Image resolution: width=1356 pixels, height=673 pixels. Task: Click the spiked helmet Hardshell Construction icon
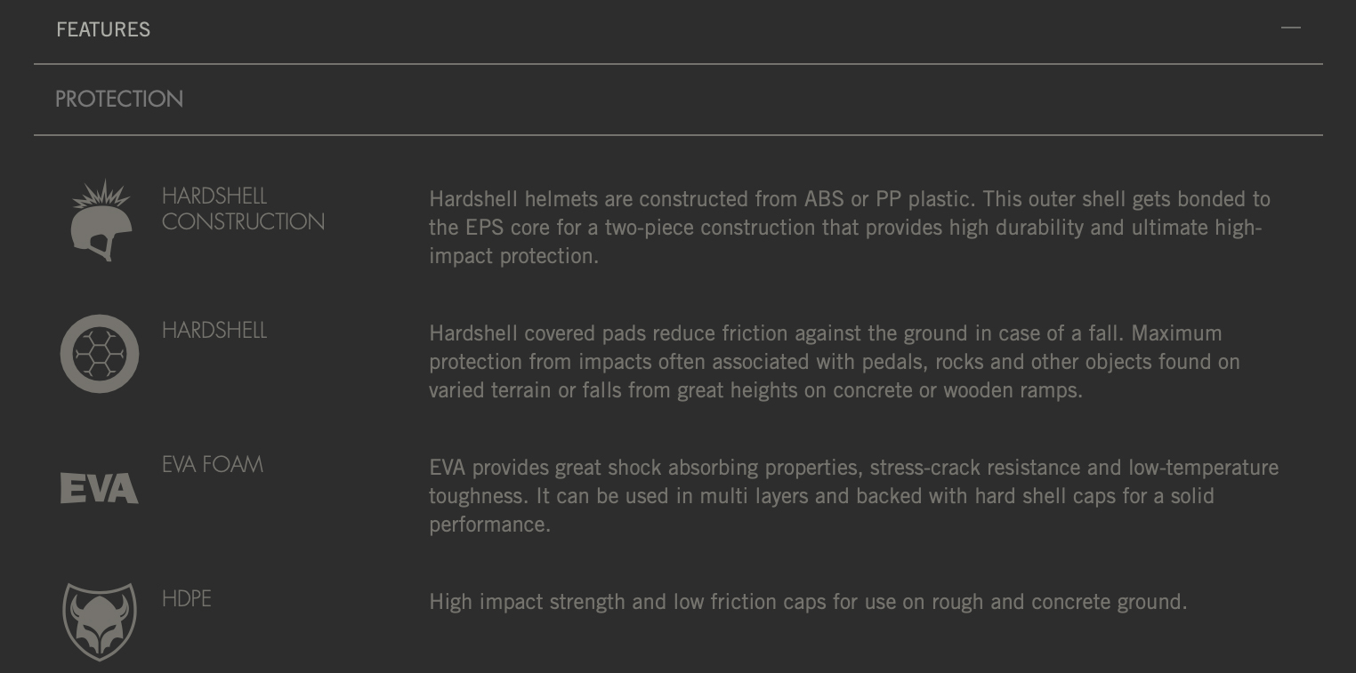(101, 220)
